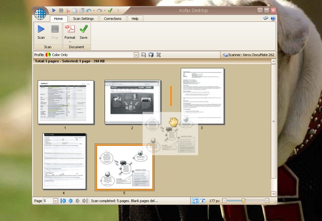The width and height of the screenshot is (322, 221).
Task: Open the Undo history dropdown arrow
Action: pos(94,11)
